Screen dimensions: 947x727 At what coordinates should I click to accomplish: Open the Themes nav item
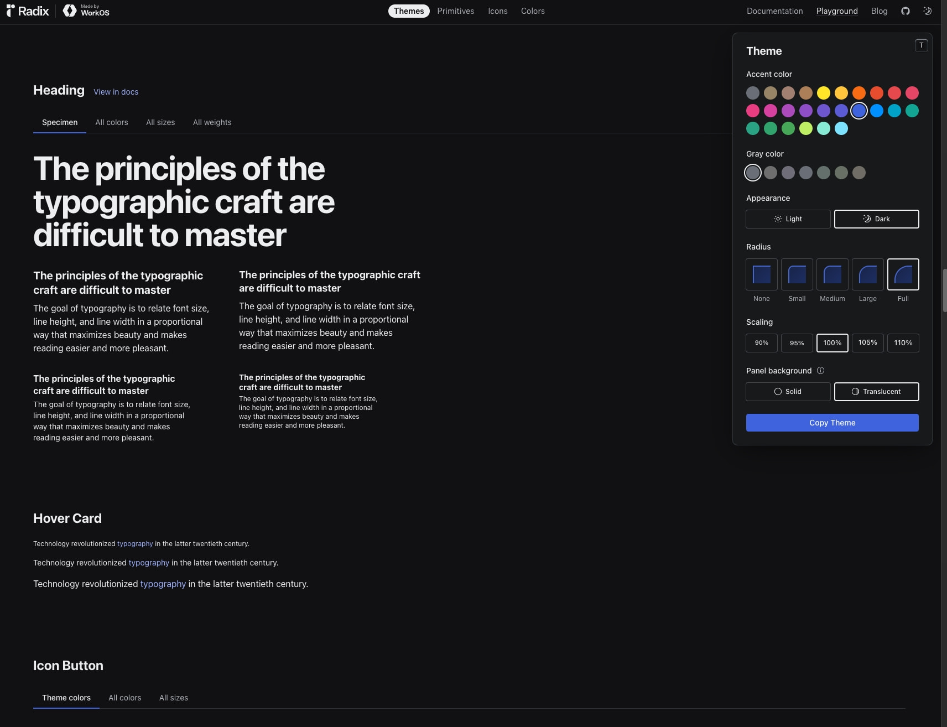(409, 11)
